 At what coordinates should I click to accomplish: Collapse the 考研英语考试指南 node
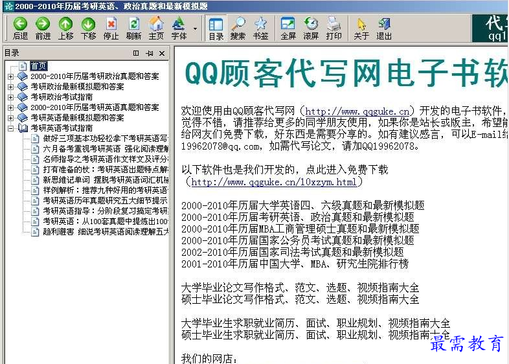(11, 128)
